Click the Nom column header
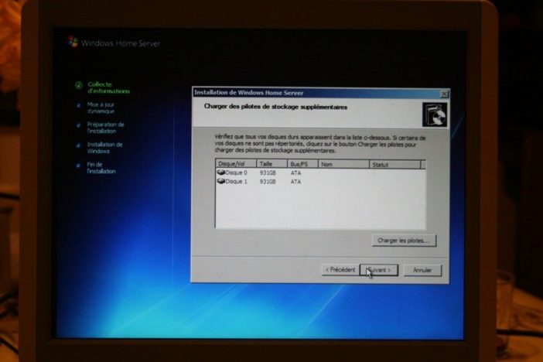543x362 pixels. click(343, 165)
